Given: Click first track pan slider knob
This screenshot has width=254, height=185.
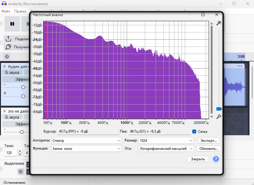Looking at the screenshot, I should (x=23, y=96).
